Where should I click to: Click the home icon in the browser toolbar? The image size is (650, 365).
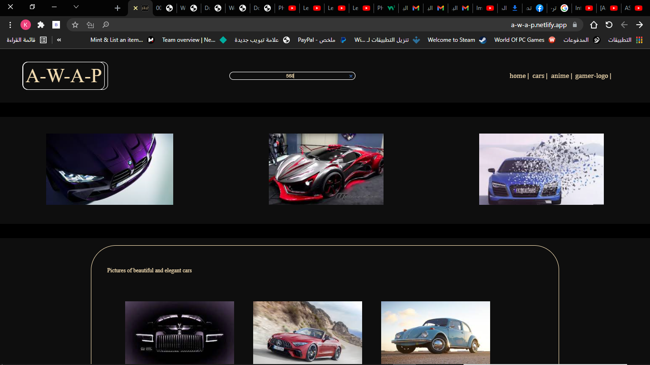coord(594,25)
